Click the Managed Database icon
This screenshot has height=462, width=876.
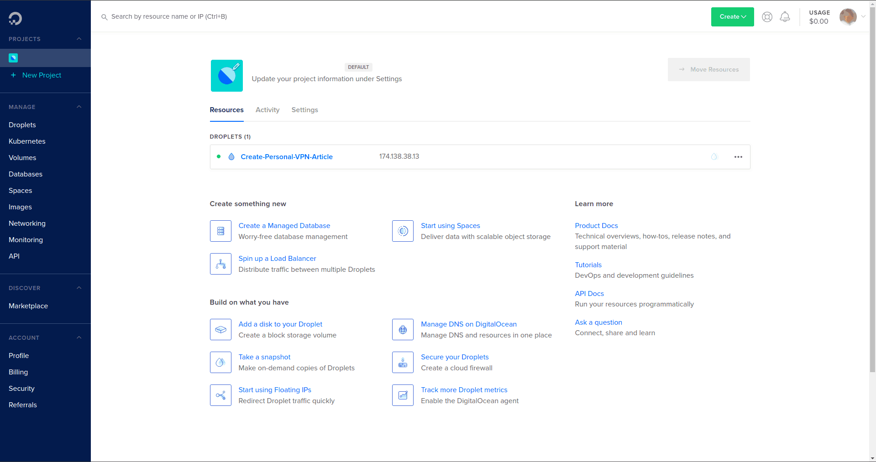coord(220,231)
